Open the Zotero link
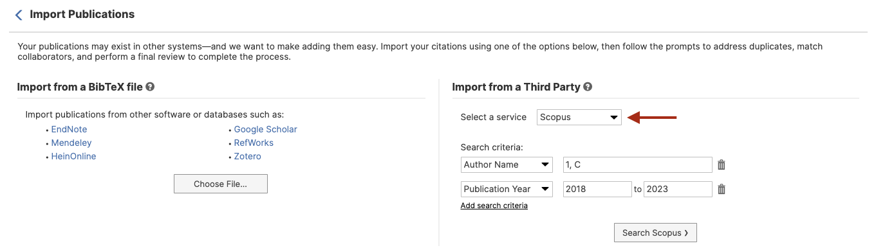 pos(247,156)
